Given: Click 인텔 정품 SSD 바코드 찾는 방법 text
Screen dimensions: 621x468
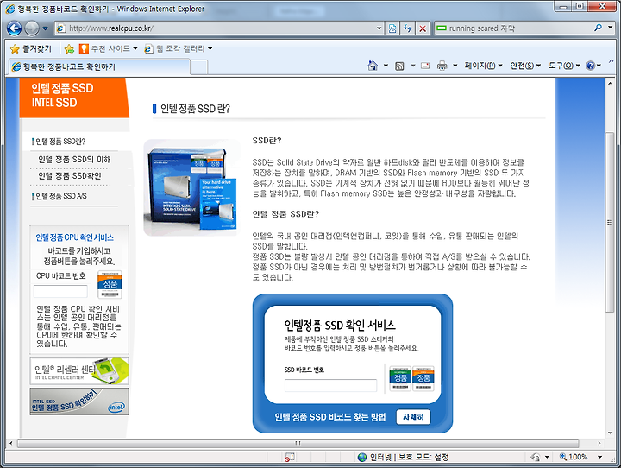Looking at the screenshot, I should (x=329, y=417).
